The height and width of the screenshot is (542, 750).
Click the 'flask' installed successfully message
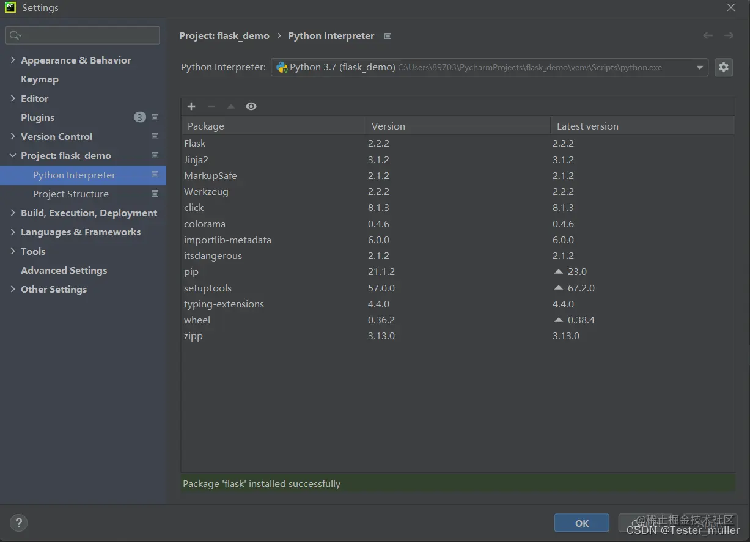262,483
